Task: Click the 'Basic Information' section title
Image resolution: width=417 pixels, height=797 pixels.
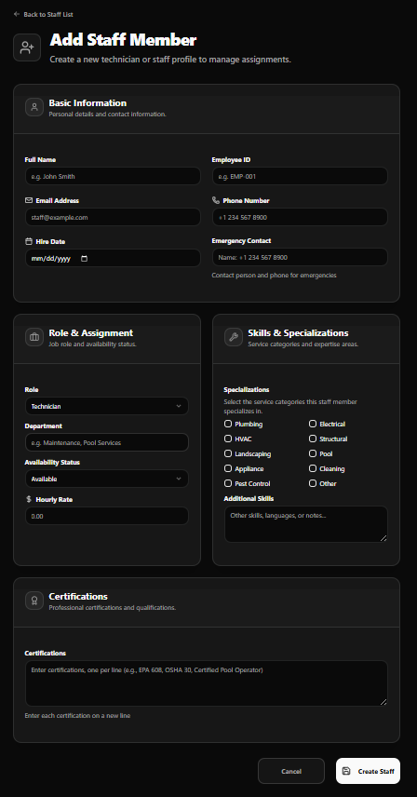Action: (87, 102)
